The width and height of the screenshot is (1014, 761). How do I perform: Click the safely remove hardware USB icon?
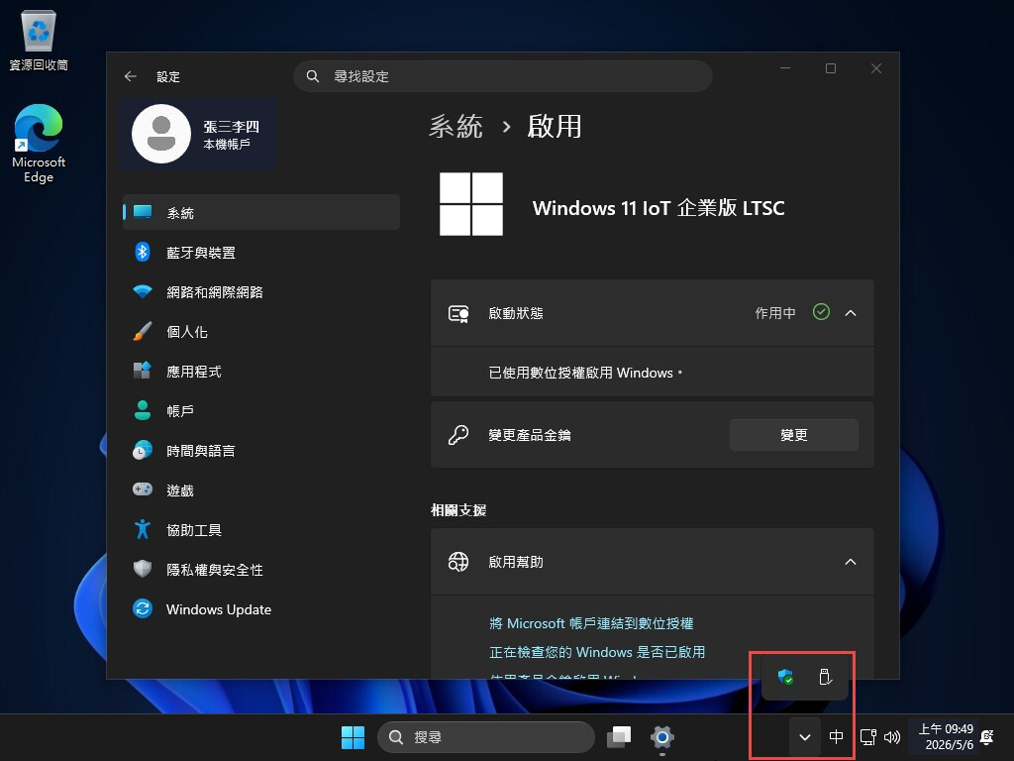tap(825, 677)
